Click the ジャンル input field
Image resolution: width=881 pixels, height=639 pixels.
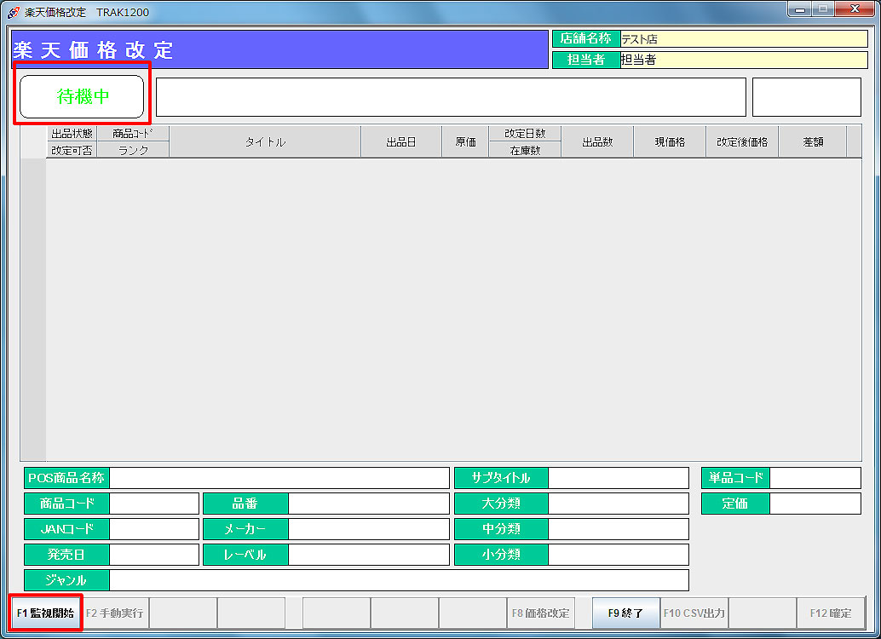pos(398,580)
